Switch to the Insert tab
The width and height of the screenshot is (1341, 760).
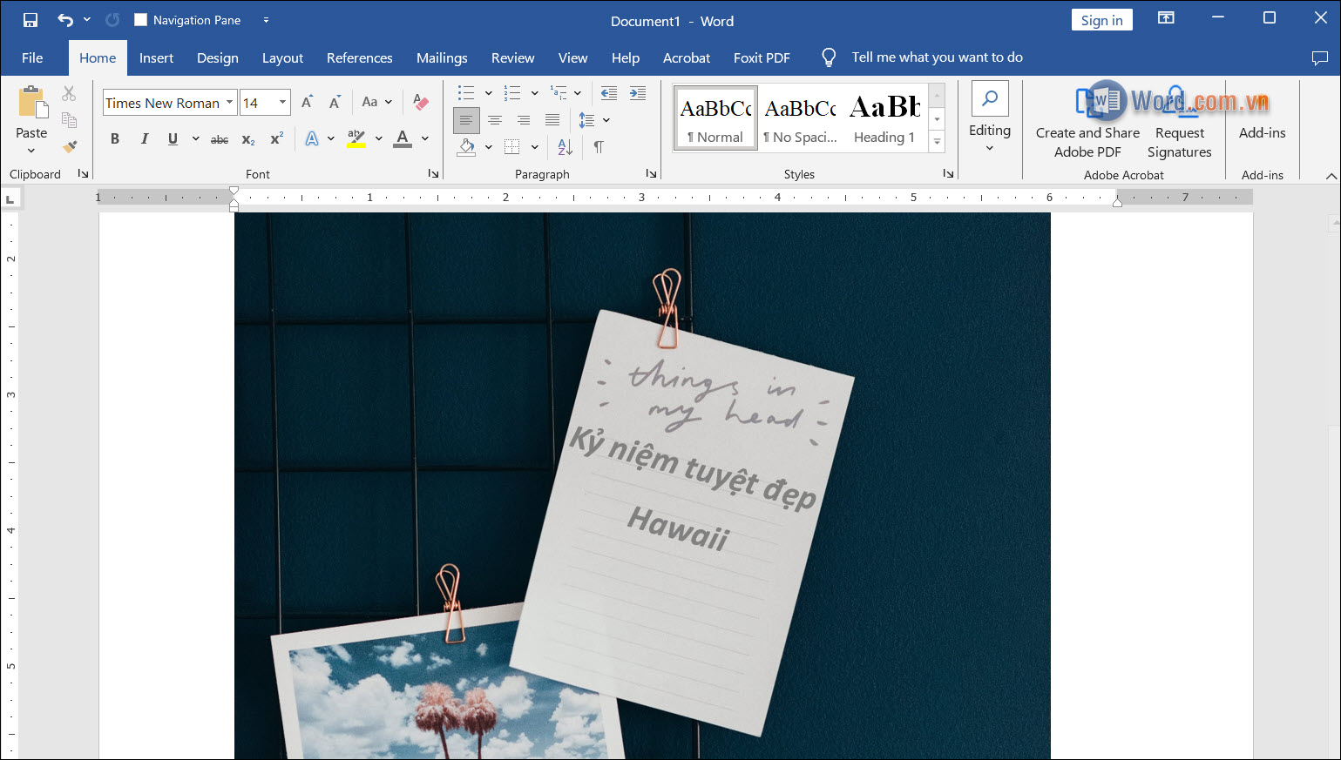(156, 57)
